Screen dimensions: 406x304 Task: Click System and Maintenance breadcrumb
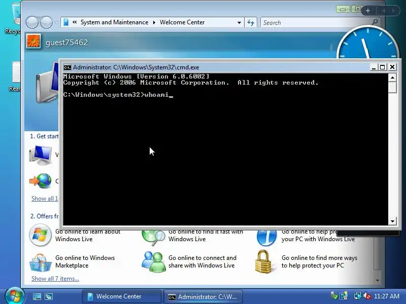coord(115,22)
